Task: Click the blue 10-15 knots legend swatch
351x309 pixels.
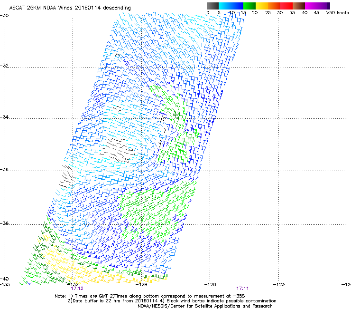Action: [237, 6]
